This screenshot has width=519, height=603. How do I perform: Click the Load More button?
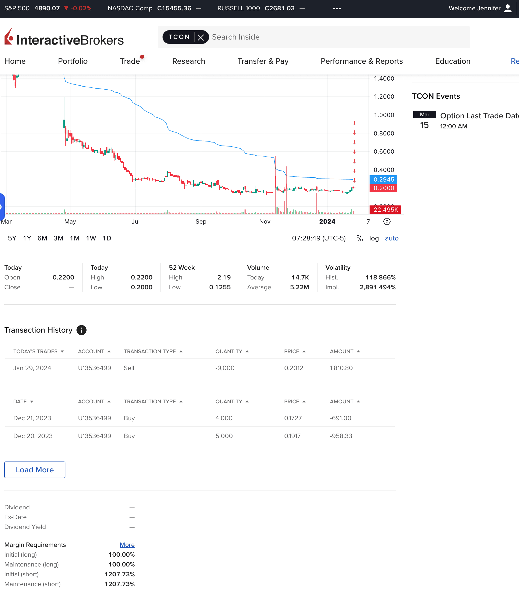35,470
